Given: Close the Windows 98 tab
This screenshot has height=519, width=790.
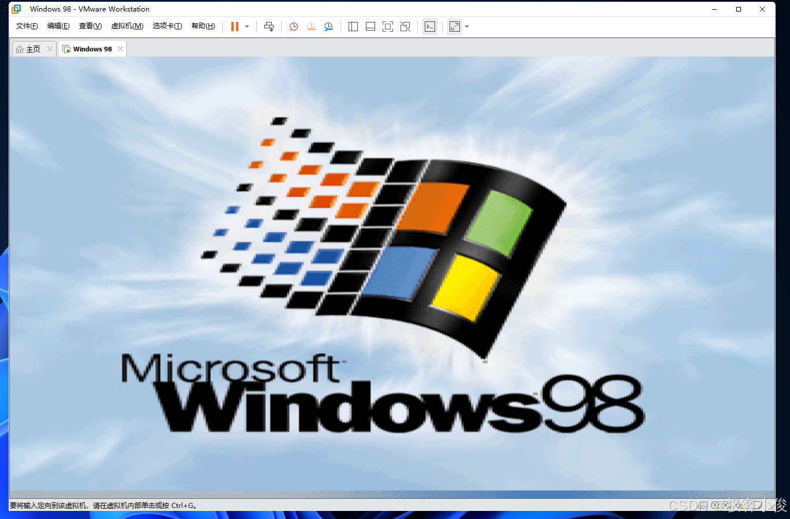Looking at the screenshot, I should click(x=120, y=49).
